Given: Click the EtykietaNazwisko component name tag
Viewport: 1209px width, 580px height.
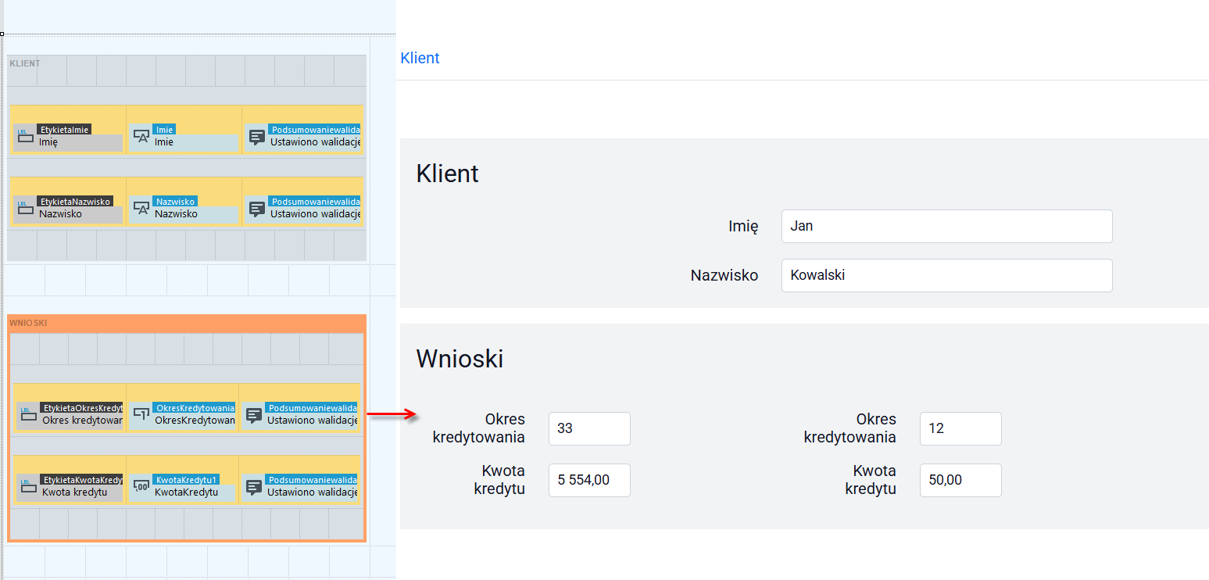Looking at the screenshot, I should point(74,201).
